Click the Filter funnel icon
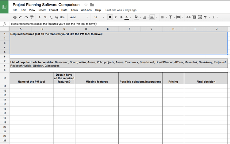Screen dimensions: 230x144 (205, 17)
